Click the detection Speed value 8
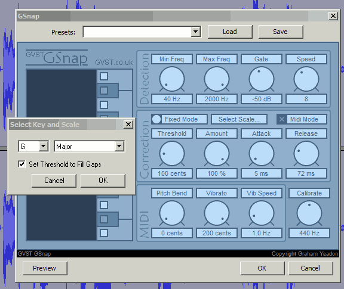 click(x=306, y=99)
